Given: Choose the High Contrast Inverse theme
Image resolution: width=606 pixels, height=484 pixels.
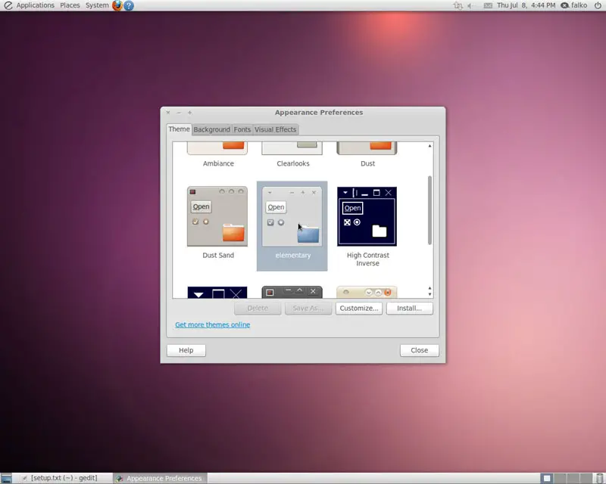Looking at the screenshot, I should (367, 227).
